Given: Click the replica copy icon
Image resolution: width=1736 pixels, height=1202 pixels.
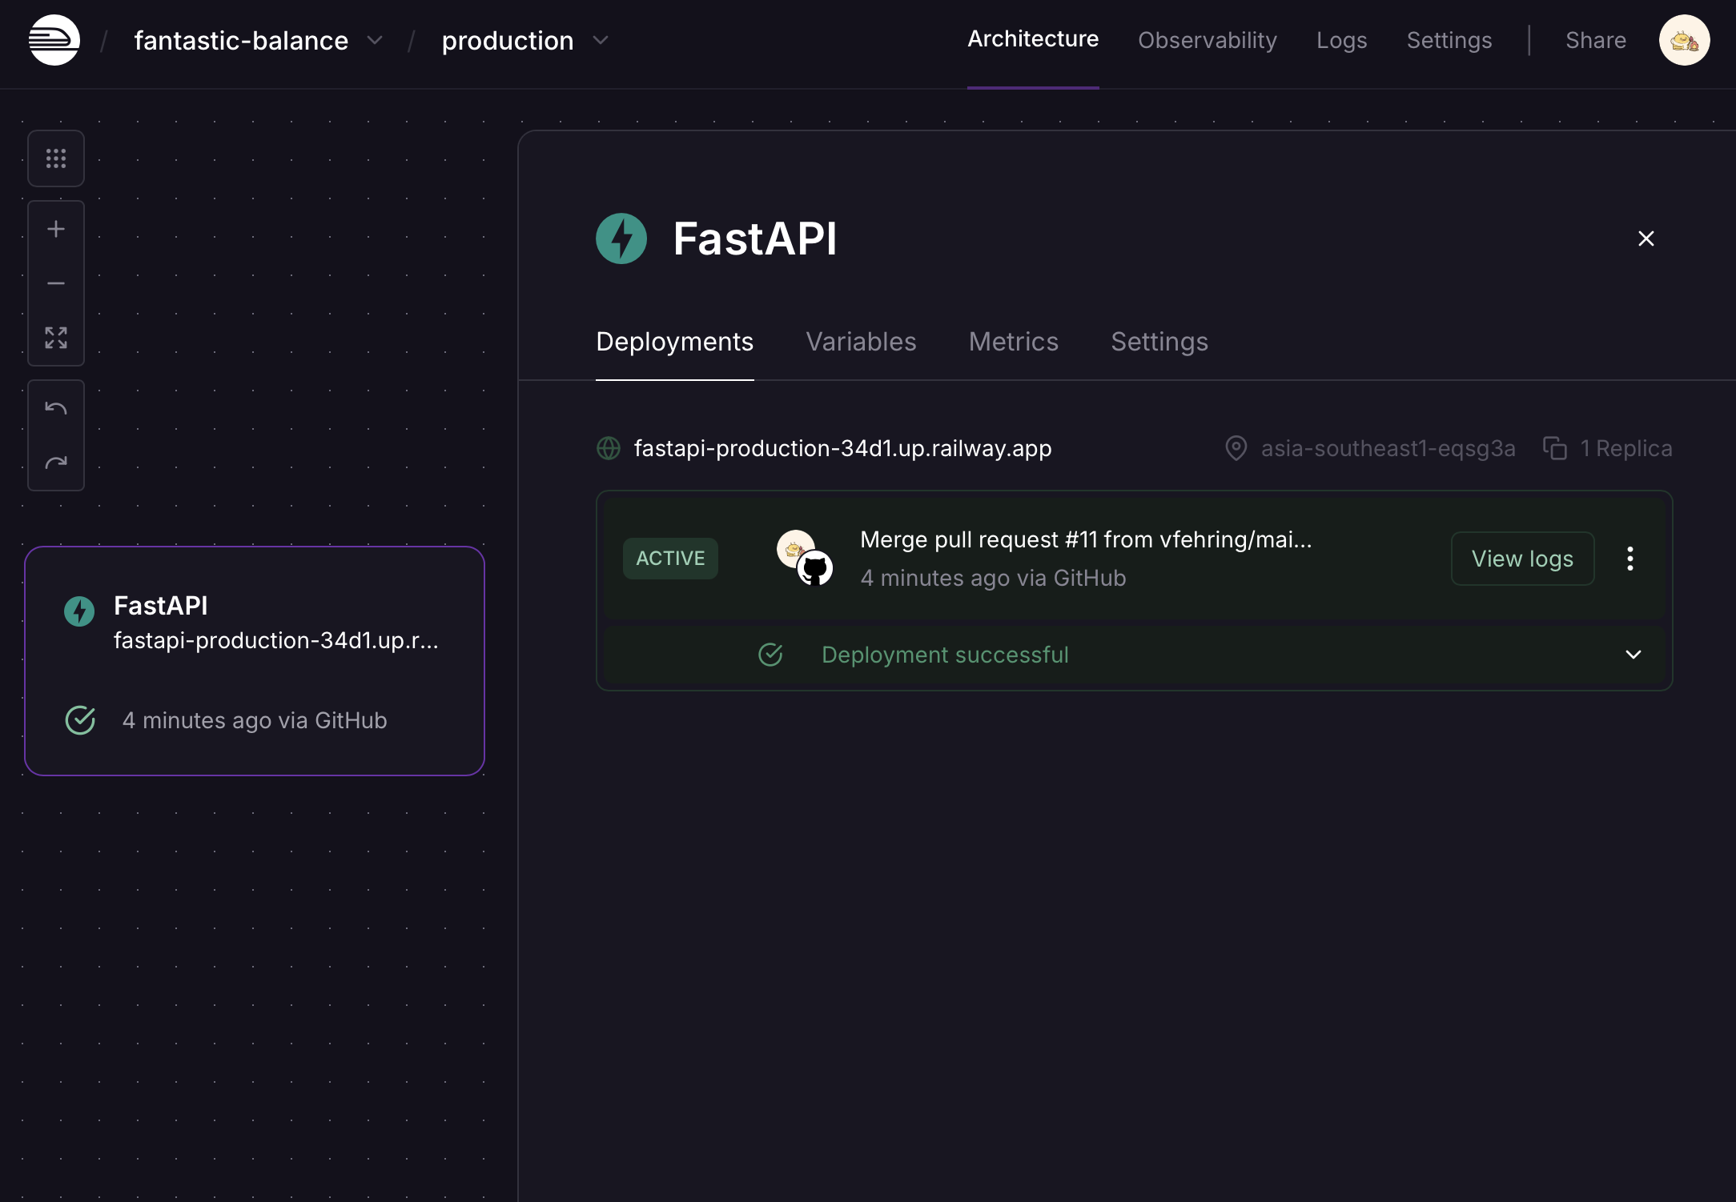Looking at the screenshot, I should point(1555,448).
